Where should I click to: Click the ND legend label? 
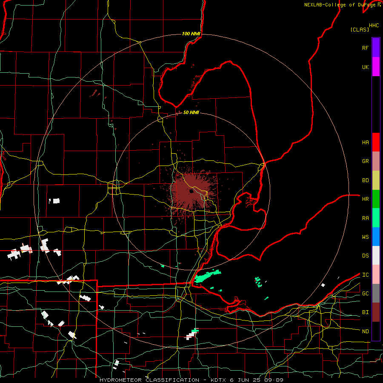(365, 332)
